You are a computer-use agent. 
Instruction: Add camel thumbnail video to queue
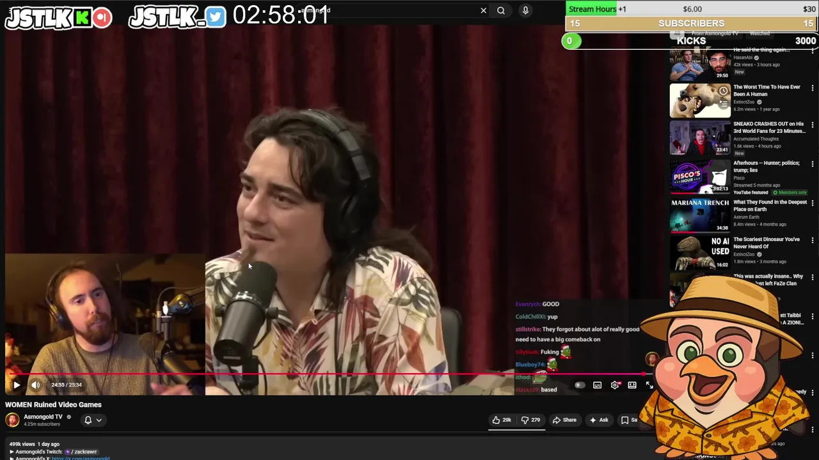point(723,103)
